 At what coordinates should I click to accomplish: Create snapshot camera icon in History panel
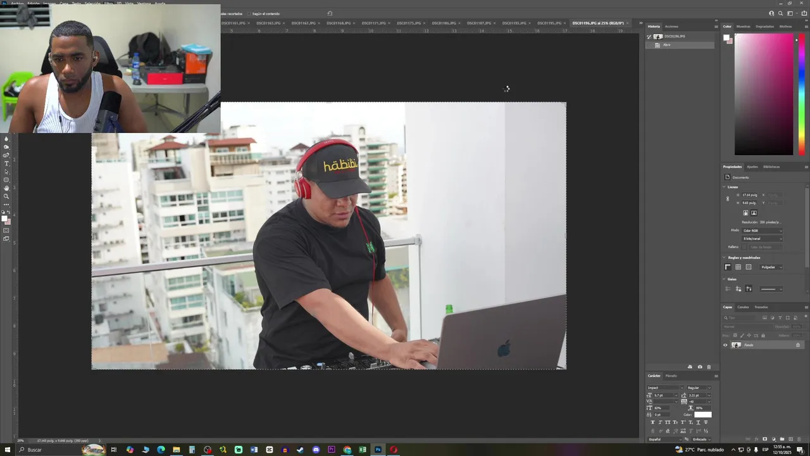point(700,367)
